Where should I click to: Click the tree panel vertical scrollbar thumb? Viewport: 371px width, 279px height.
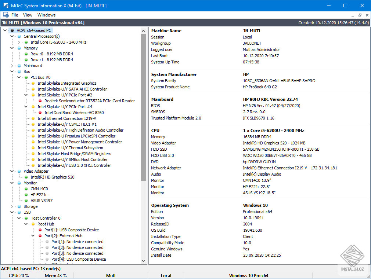pos(143,107)
